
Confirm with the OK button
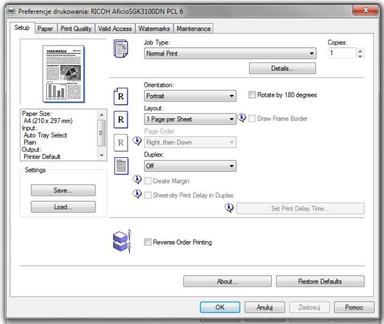point(220,307)
